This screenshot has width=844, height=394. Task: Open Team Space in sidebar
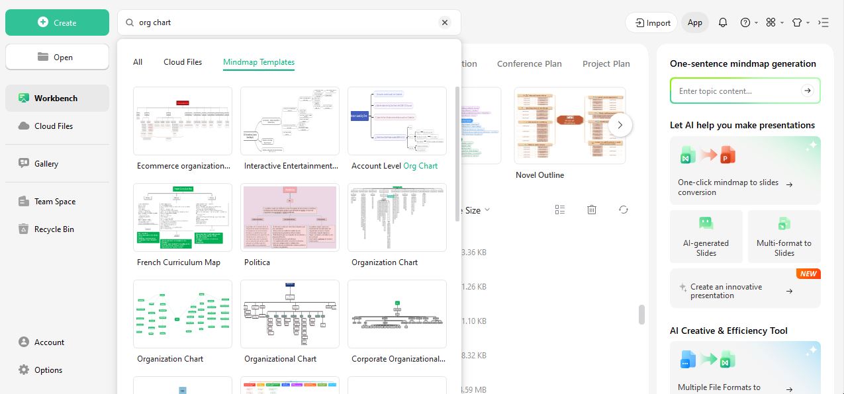(x=57, y=202)
